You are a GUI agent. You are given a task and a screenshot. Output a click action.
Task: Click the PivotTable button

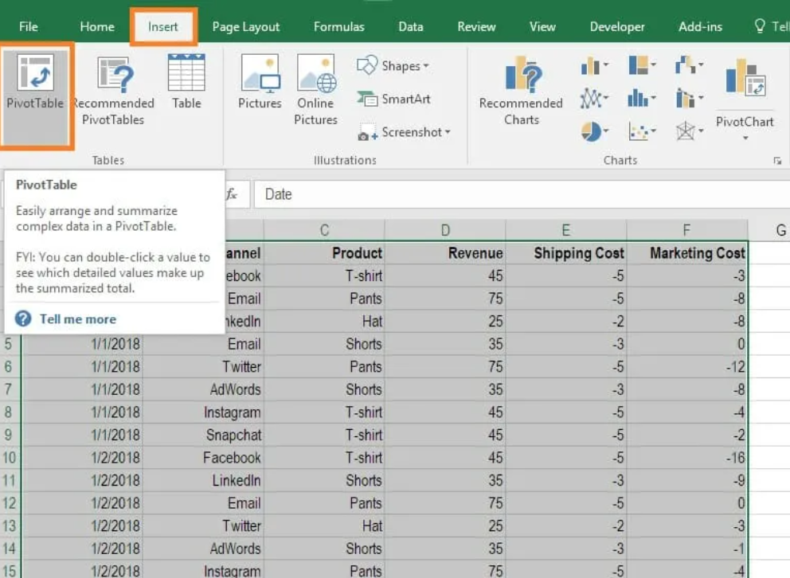pos(35,96)
